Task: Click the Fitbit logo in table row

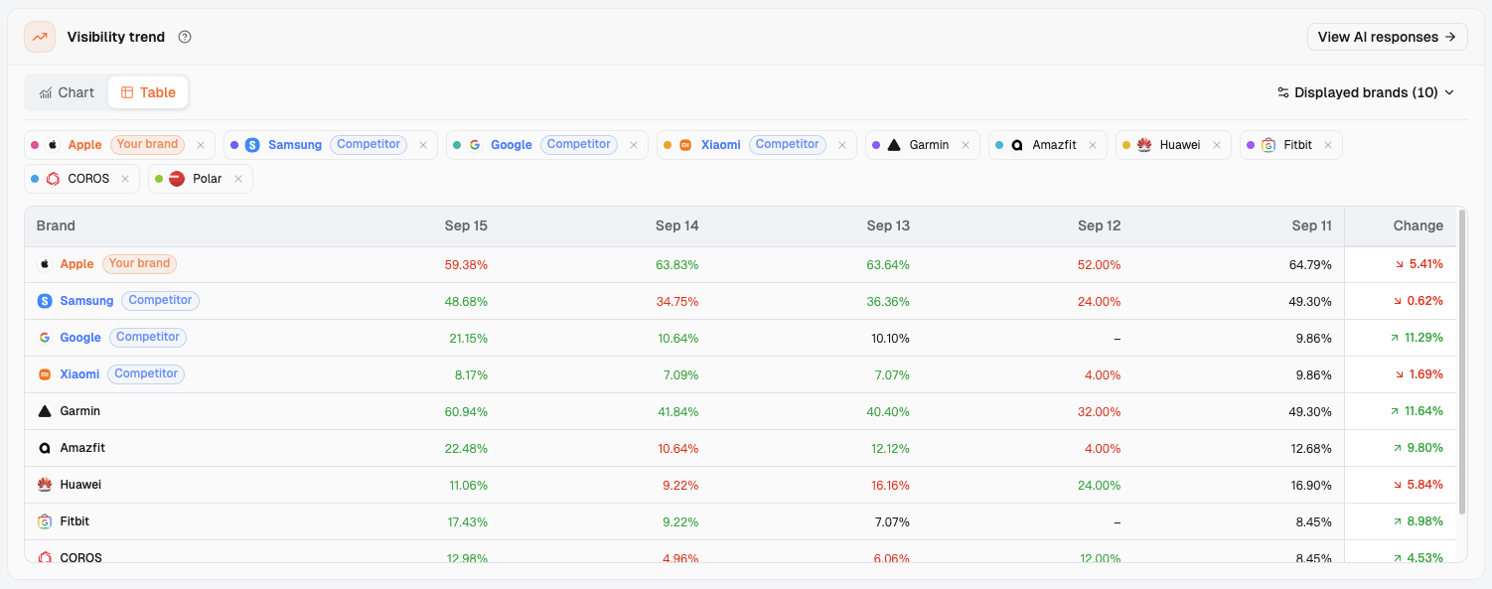Action: [x=45, y=521]
